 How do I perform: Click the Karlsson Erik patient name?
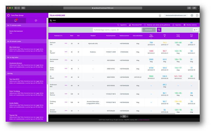click(53, 43)
